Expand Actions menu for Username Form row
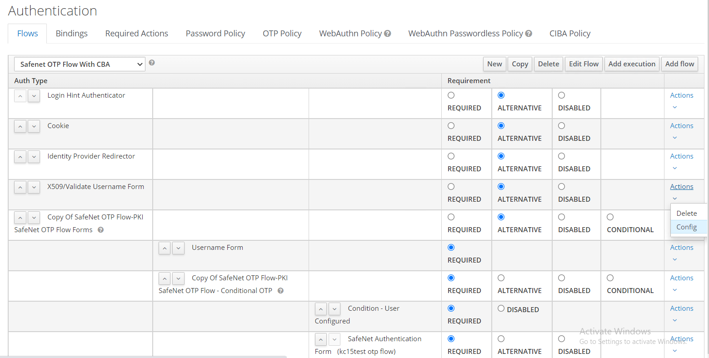This screenshot has height=358, width=709. coord(681,248)
